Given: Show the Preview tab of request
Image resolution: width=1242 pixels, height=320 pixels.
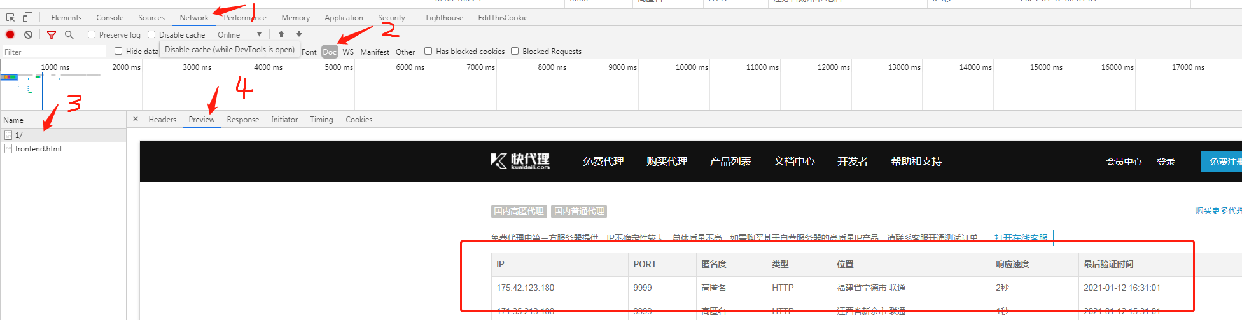Looking at the screenshot, I should pos(202,120).
